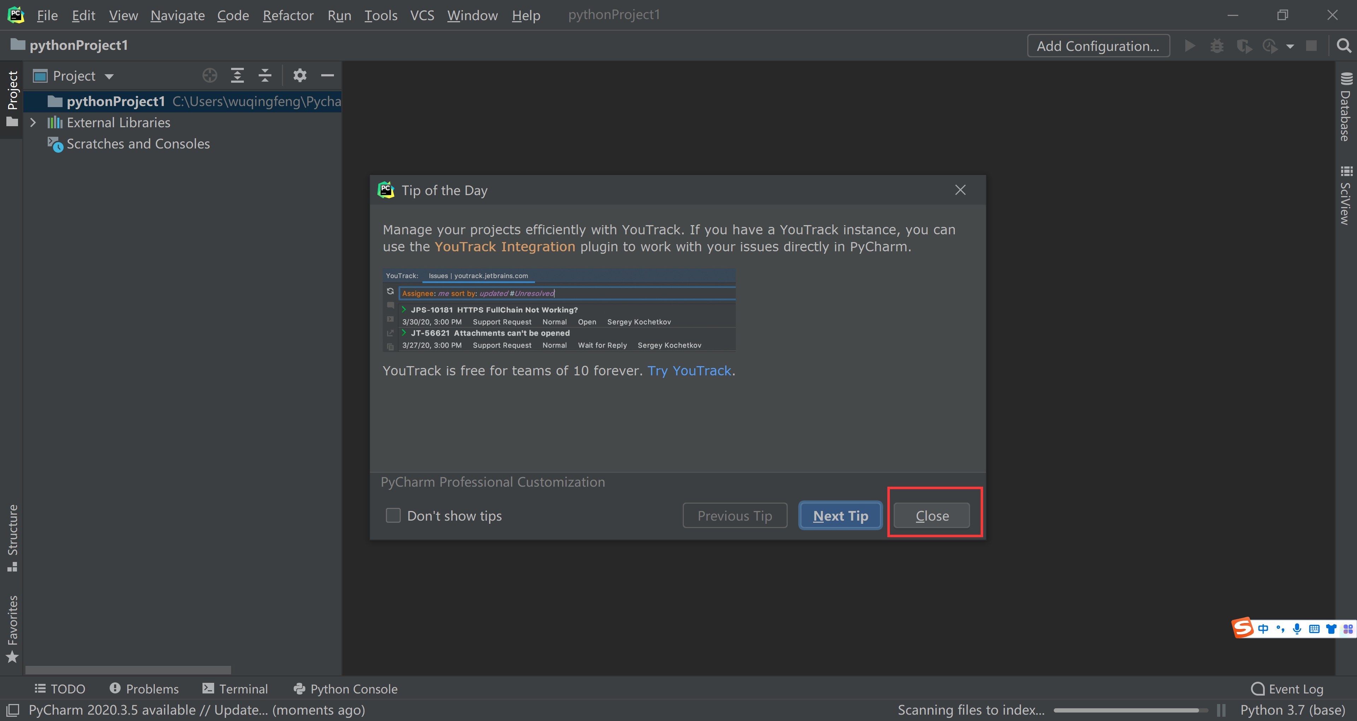Open the Problems tool window tab

[x=144, y=688]
